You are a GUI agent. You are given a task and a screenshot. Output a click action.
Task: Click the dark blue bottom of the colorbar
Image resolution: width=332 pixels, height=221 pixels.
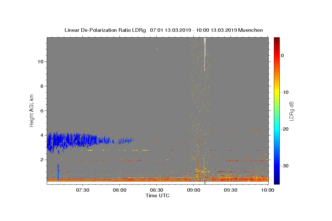point(277,182)
